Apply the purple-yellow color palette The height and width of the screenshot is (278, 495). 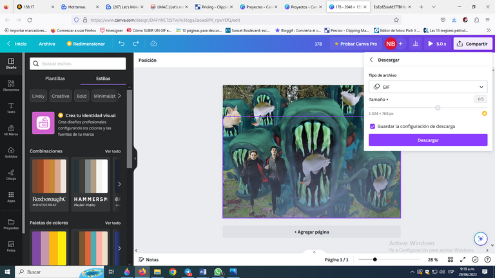(49, 248)
